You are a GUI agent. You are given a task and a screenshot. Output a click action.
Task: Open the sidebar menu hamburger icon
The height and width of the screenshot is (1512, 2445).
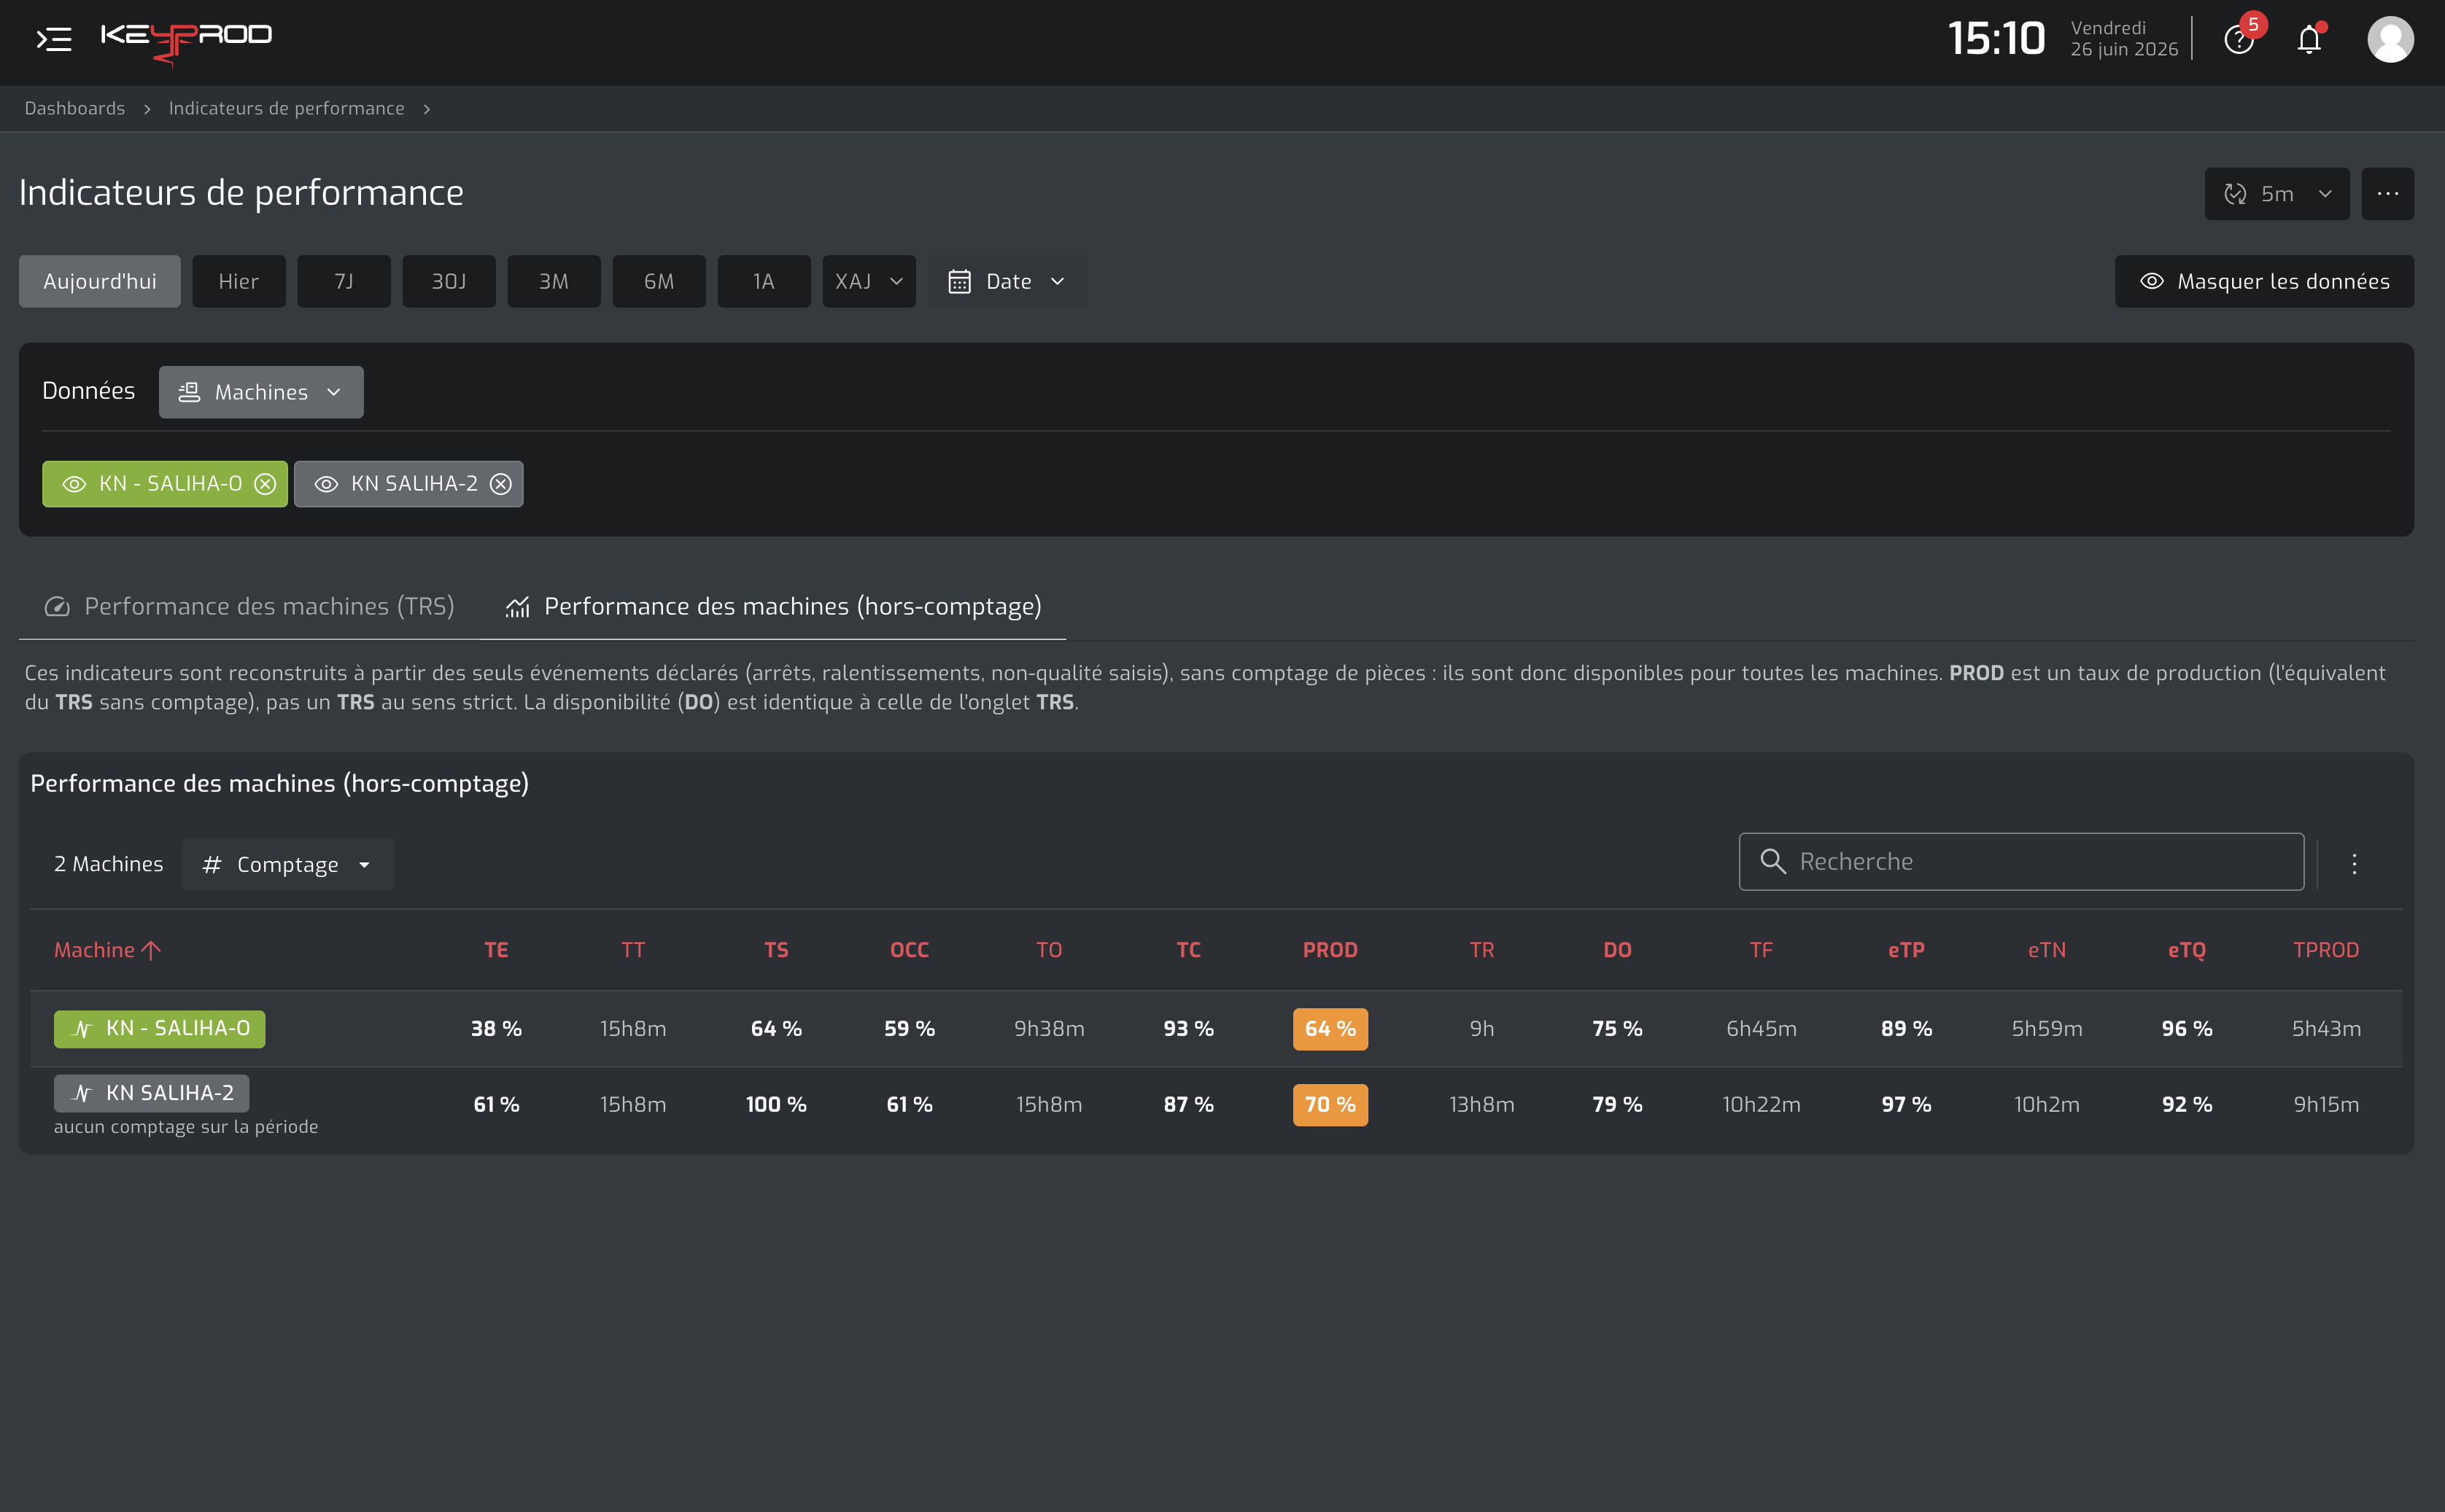pos(53,39)
